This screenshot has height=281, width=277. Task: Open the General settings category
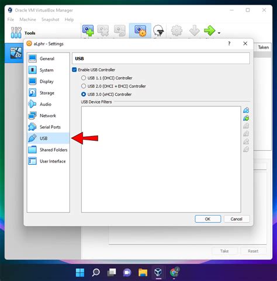(x=48, y=58)
